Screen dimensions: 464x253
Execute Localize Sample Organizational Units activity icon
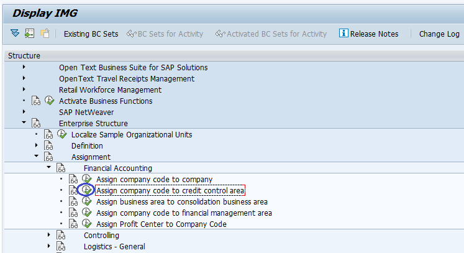(x=62, y=134)
